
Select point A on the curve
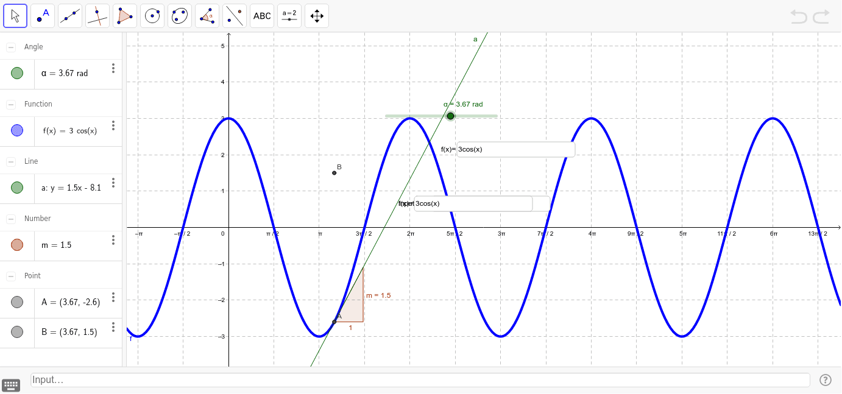[334, 322]
